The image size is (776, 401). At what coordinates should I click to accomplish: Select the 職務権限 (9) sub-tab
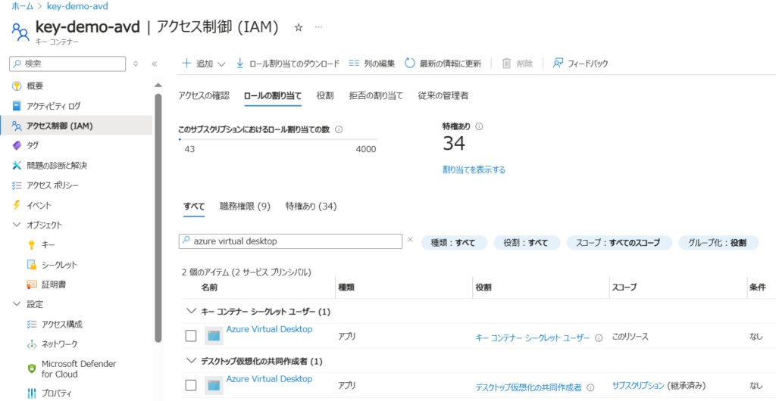pyautogui.click(x=245, y=207)
